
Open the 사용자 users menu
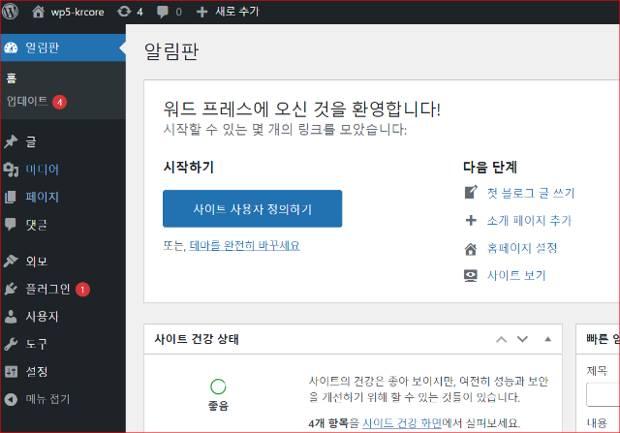pos(43,317)
